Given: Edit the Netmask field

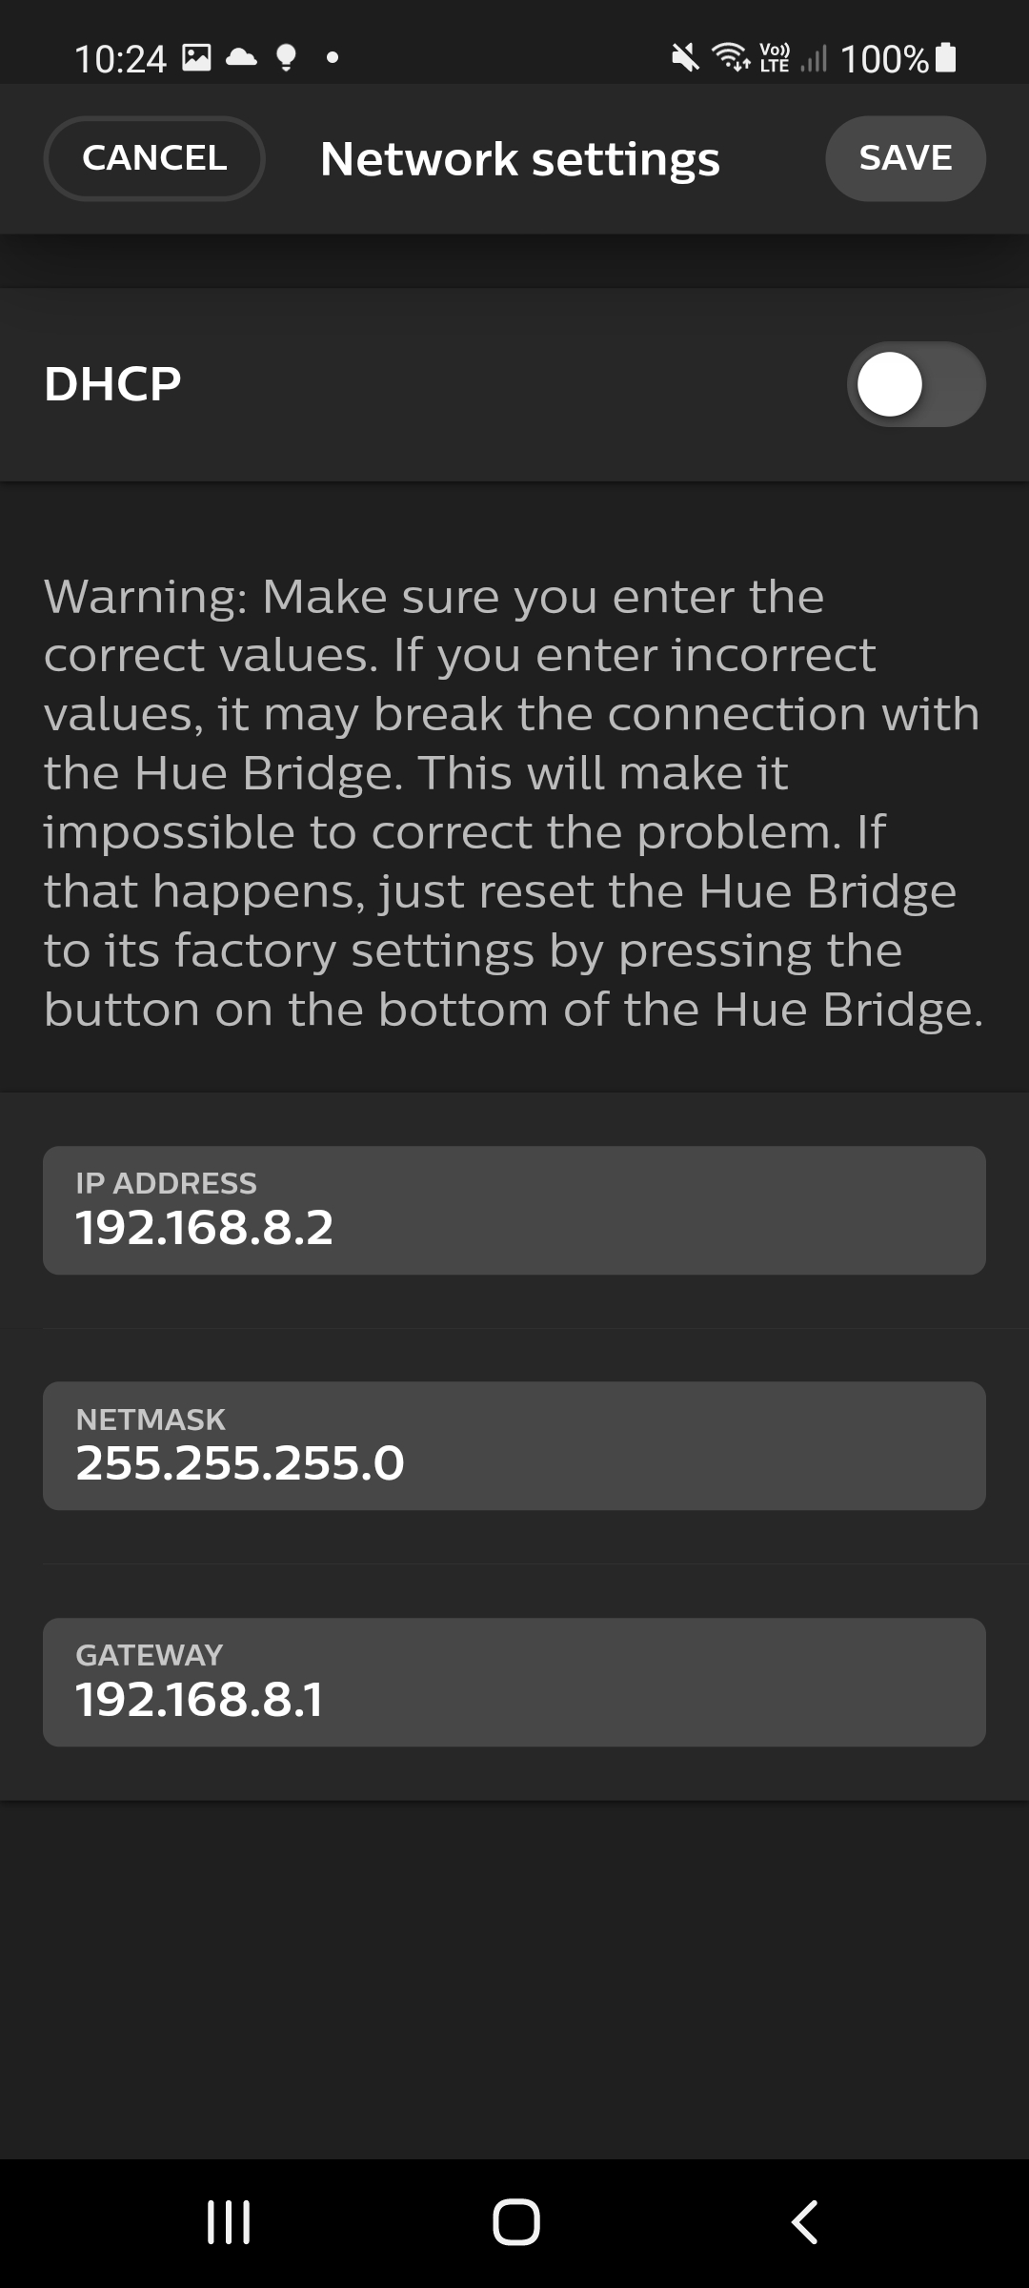Looking at the screenshot, I should (514, 1446).
